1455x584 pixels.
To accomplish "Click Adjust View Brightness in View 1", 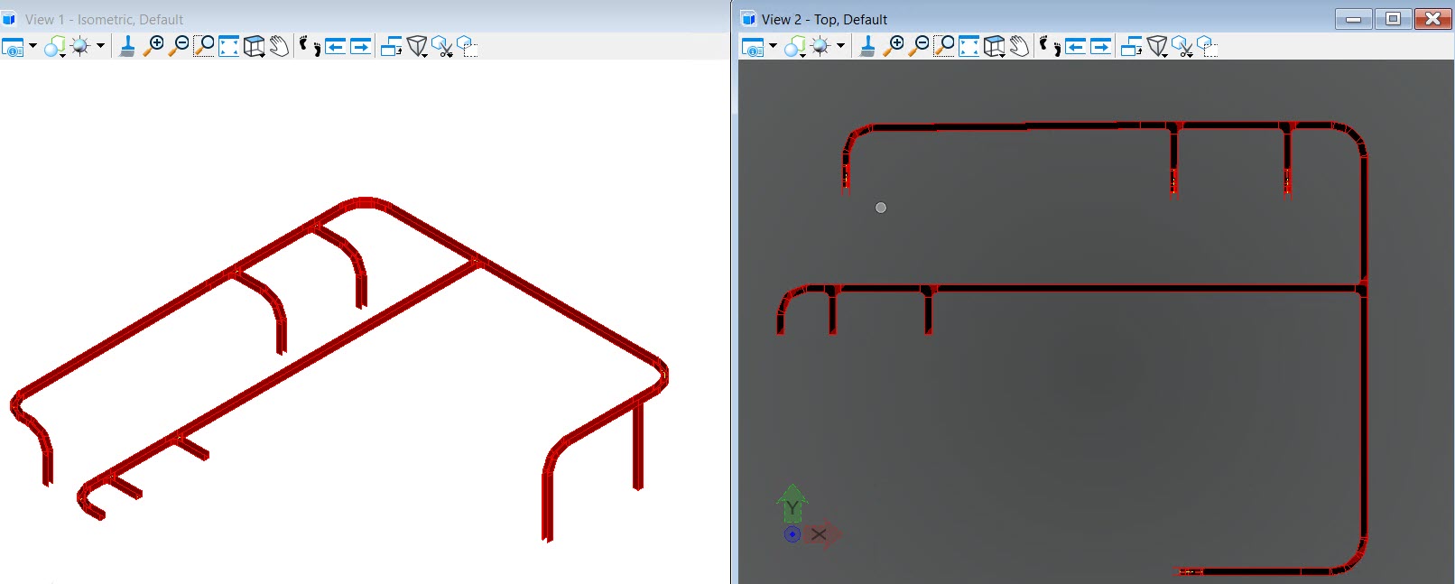I will click(81, 47).
